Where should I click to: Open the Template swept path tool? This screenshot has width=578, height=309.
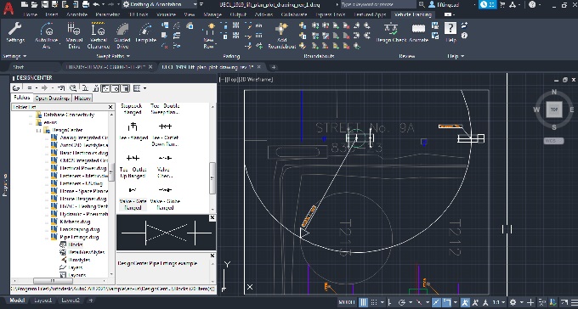[x=145, y=32]
